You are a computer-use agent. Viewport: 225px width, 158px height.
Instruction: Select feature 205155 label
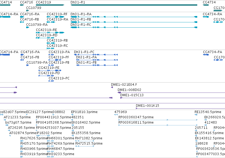click(x=78, y=128)
